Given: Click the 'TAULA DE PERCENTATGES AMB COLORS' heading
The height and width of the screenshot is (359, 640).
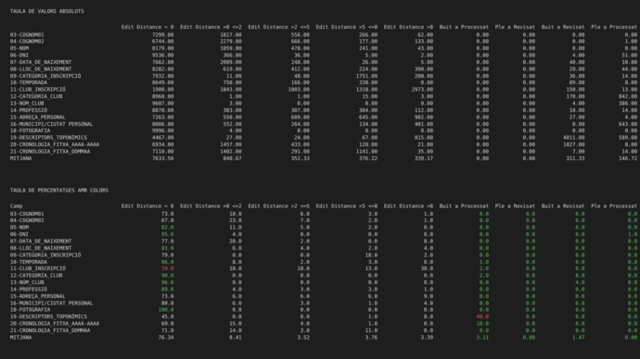Looking at the screenshot, I should tap(59, 191).
